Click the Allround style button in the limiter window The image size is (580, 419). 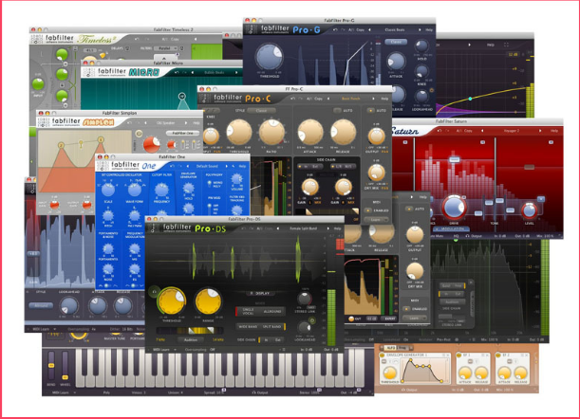point(41,305)
